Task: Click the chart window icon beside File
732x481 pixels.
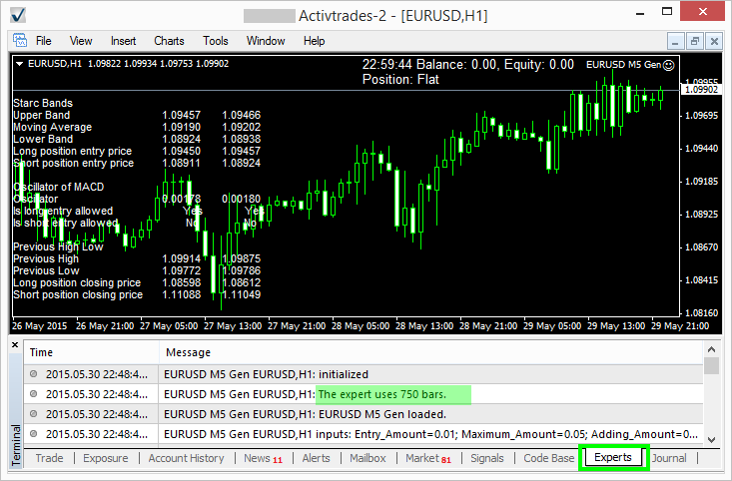Action: (18, 41)
